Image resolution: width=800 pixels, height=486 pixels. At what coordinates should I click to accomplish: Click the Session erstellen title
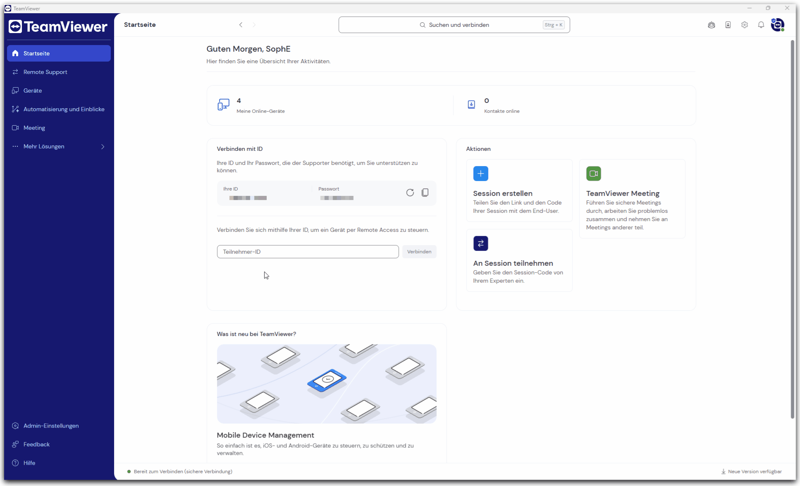point(503,193)
